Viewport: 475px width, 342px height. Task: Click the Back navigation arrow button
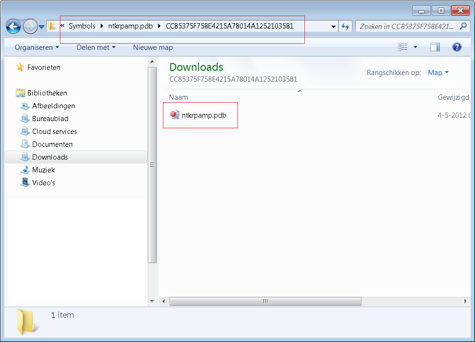tap(13, 26)
